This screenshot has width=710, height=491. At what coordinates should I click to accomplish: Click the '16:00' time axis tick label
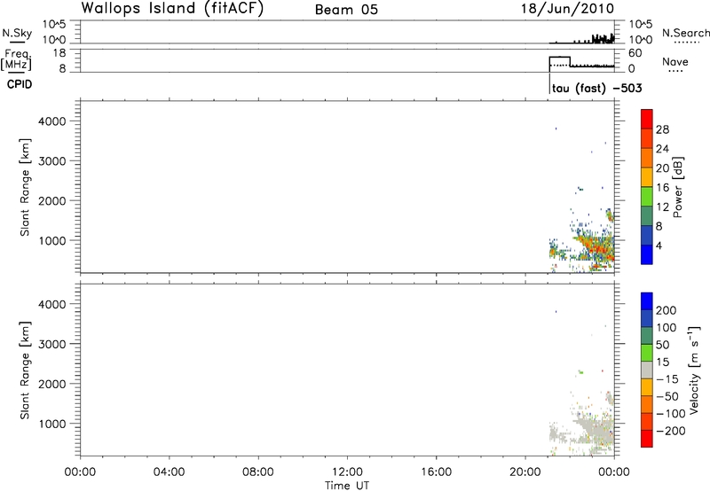(x=436, y=472)
